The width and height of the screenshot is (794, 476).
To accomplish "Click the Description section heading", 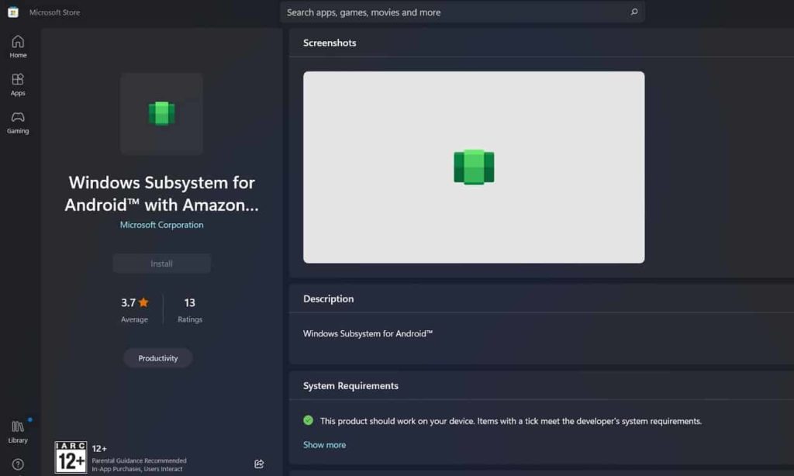I will (x=328, y=298).
